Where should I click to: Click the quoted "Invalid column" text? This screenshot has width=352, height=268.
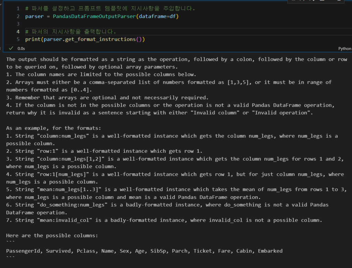[215, 113]
